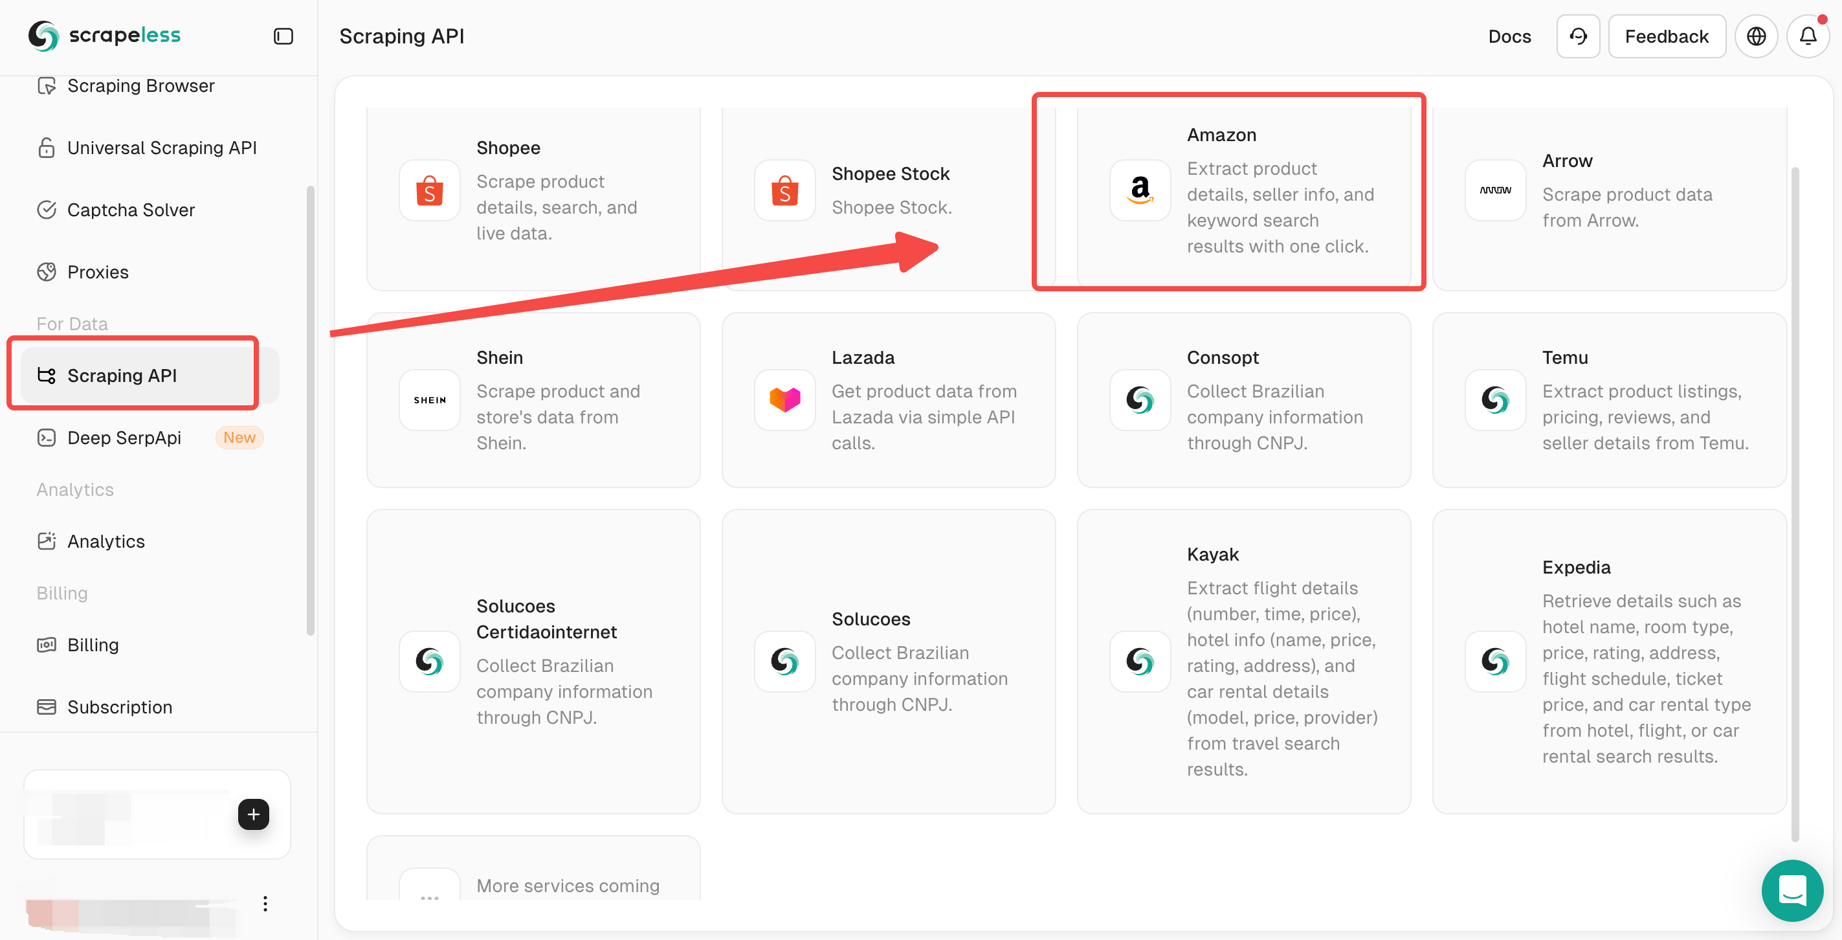Viewport: 1842px width, 940px height.
Task: Open the Temu scraper card
Action: (x=1610, y=400)
